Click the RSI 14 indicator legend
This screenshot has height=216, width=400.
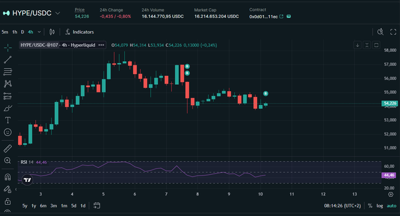pos(27,162)
